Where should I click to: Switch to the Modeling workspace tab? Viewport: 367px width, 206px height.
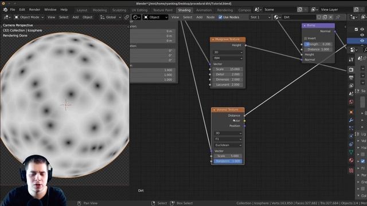[x=100, y=10]
